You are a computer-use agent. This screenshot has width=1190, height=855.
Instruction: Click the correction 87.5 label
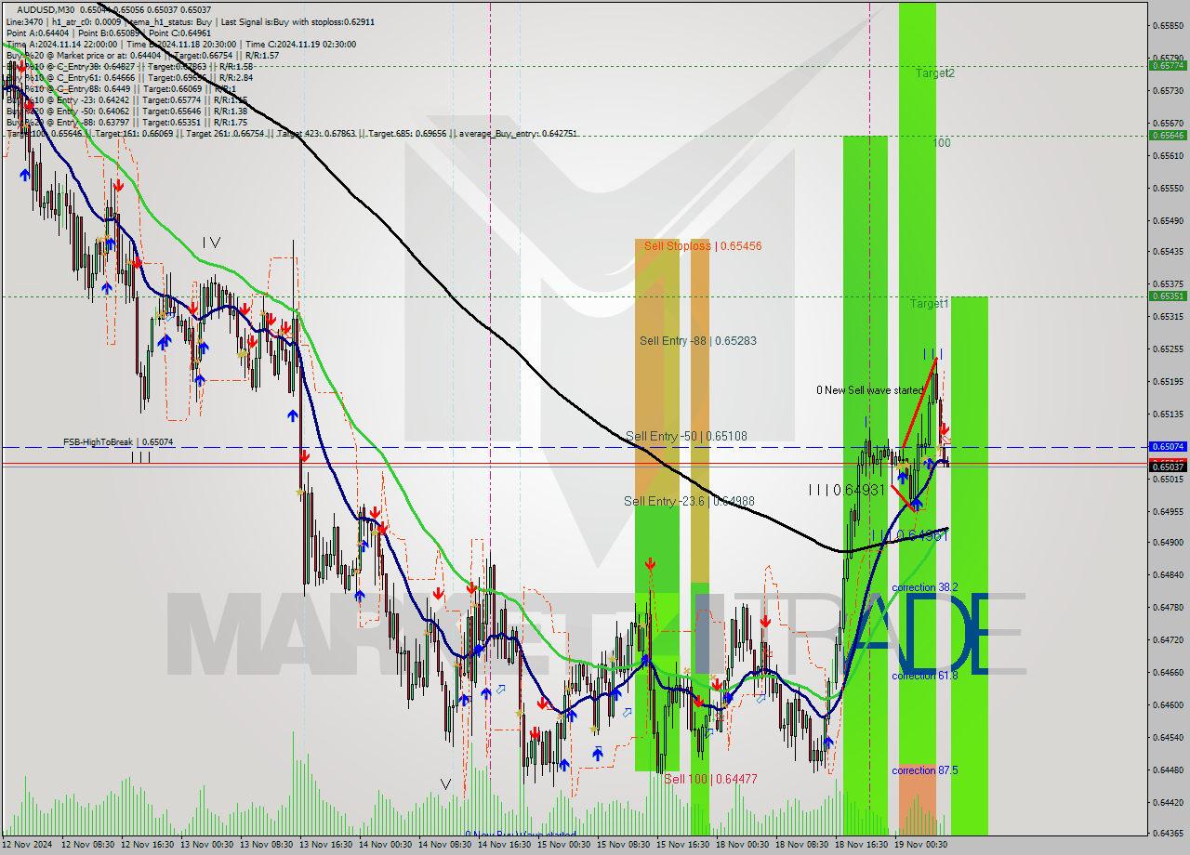[x=924, y=770]
